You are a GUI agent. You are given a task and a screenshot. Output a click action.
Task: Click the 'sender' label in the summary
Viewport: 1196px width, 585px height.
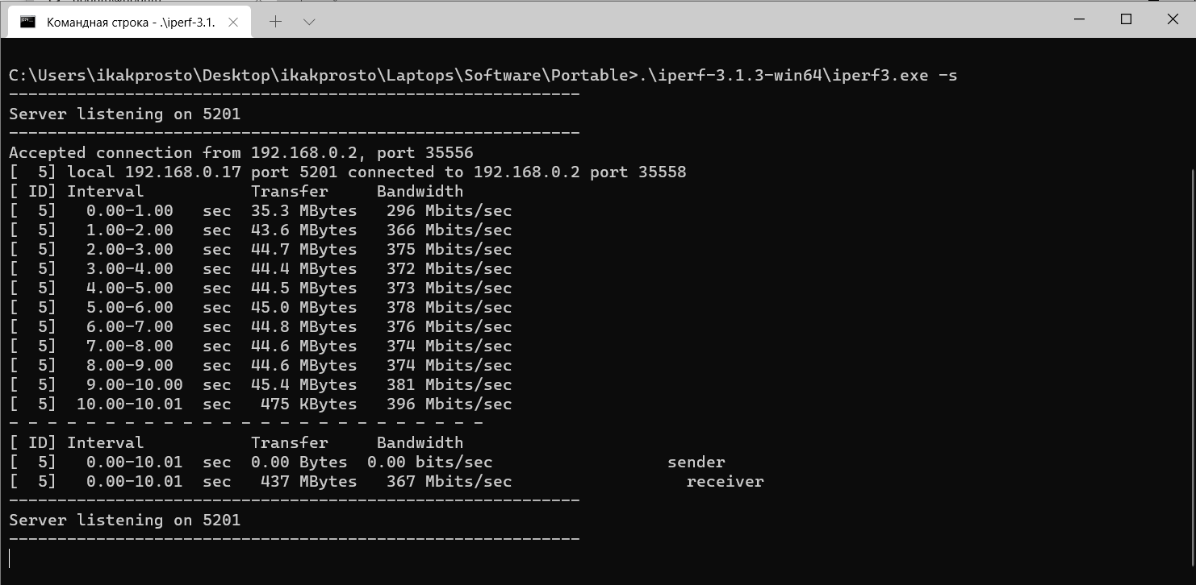(696, 463)
